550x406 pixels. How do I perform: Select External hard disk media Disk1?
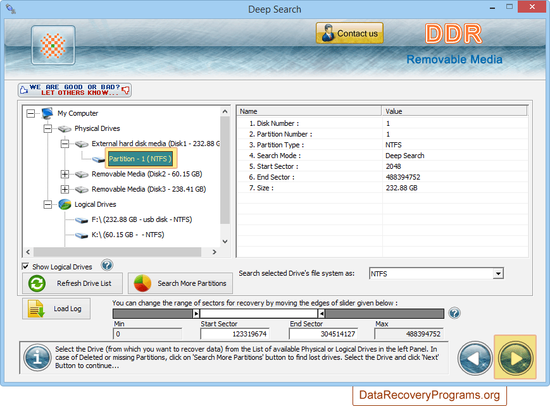(x=156, y=144)
